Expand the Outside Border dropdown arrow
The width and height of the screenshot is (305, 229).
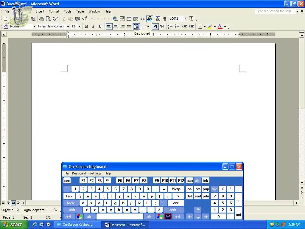(205, 27)
